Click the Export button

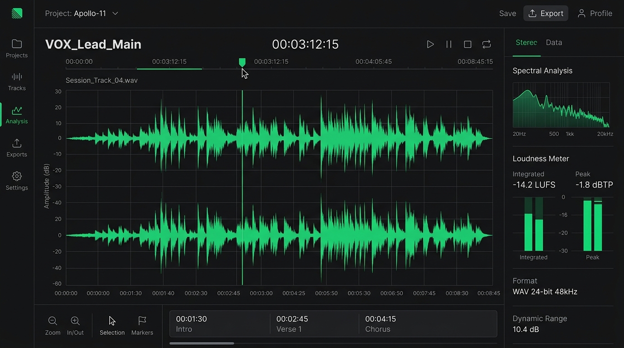coord(546,14)
